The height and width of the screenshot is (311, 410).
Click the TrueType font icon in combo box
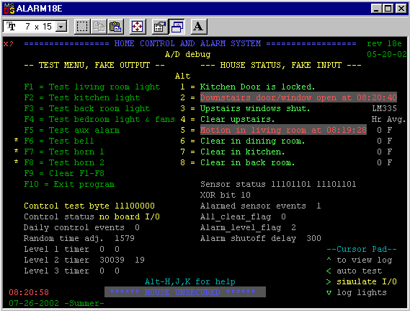pyautogui.click(x=11, y=26)
